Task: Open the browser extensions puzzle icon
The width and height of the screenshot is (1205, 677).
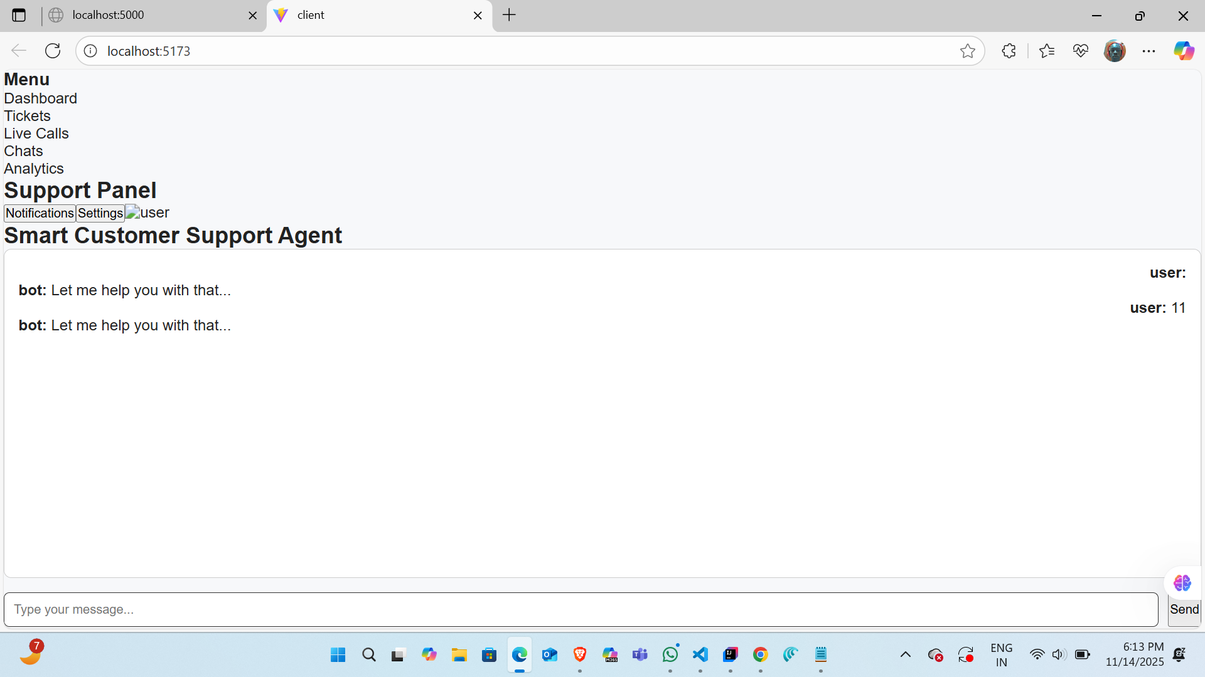Action: point(1009,51)
